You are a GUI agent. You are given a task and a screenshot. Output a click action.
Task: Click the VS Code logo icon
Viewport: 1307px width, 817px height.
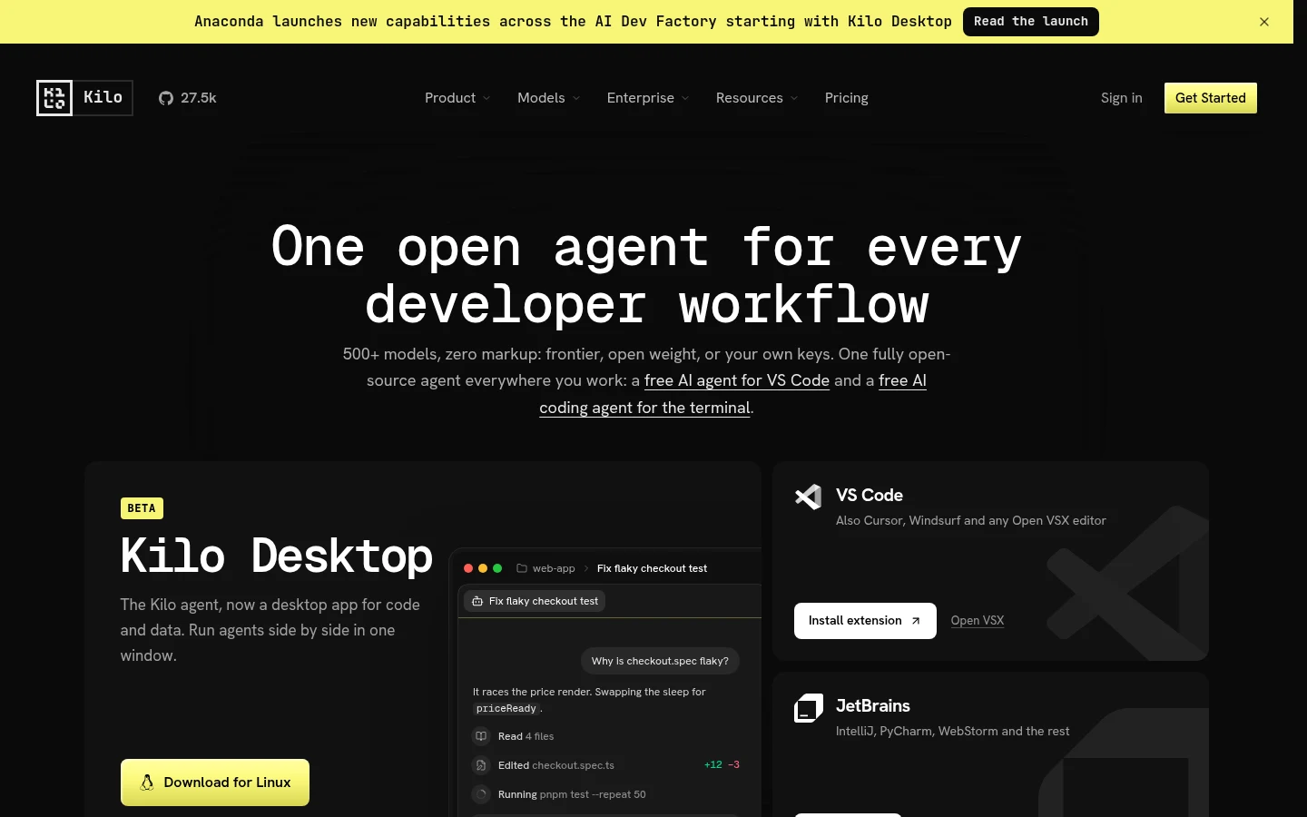pos(809,497)
